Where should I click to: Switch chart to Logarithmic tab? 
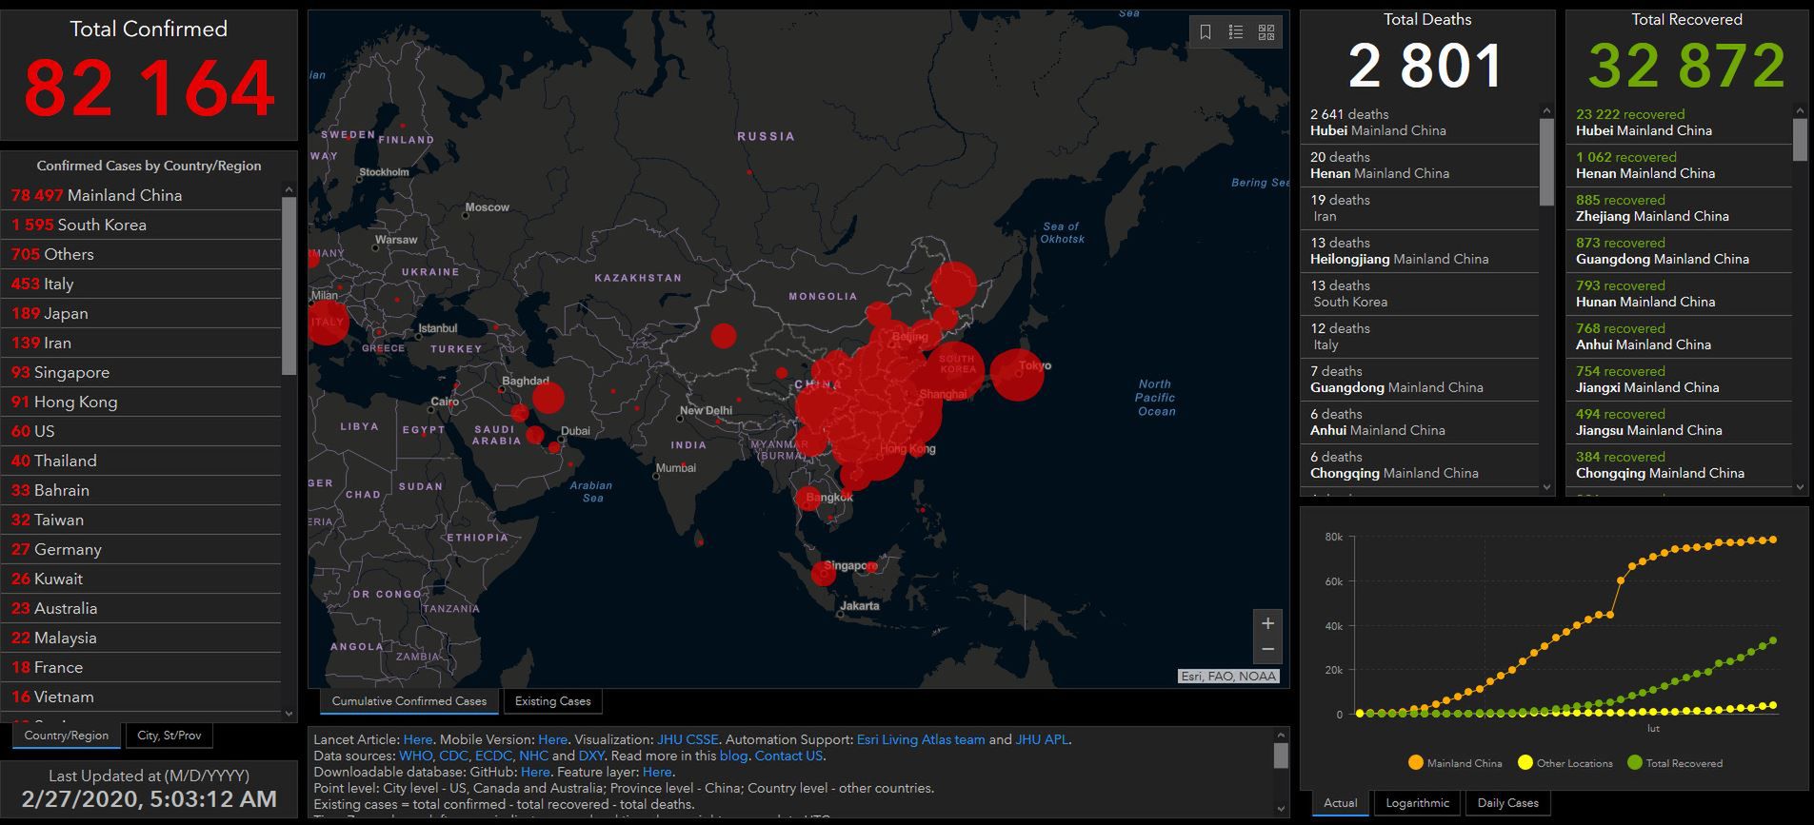[1418, 803]
